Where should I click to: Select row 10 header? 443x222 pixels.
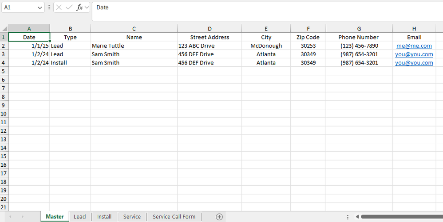pos(4,114)
